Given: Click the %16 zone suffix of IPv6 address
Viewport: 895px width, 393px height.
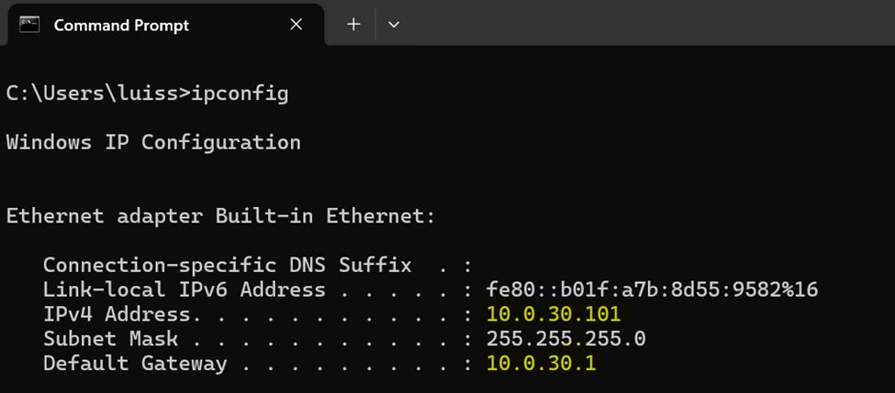Looking at the screenshot, I should [x=800, y=289].
